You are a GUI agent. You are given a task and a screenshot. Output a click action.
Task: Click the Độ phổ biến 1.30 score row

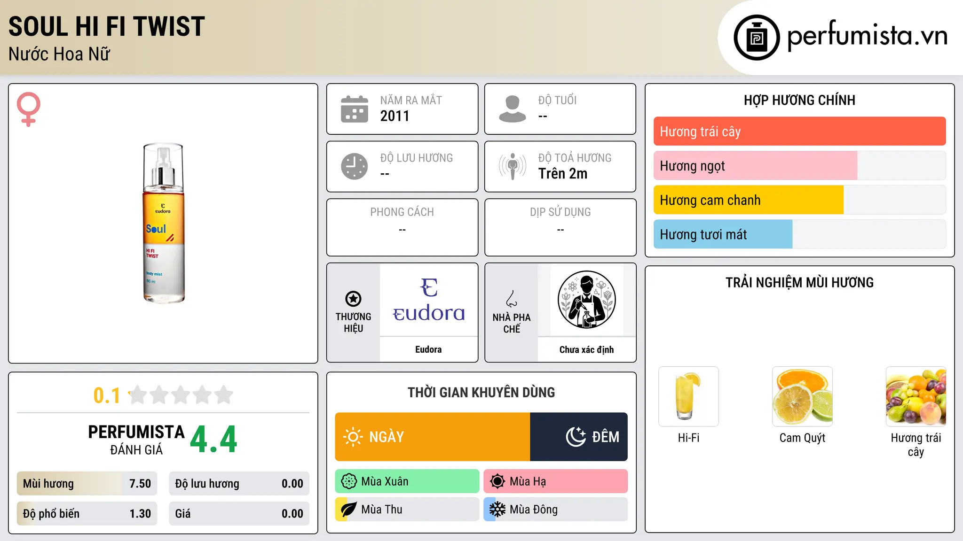pos(87,514)
